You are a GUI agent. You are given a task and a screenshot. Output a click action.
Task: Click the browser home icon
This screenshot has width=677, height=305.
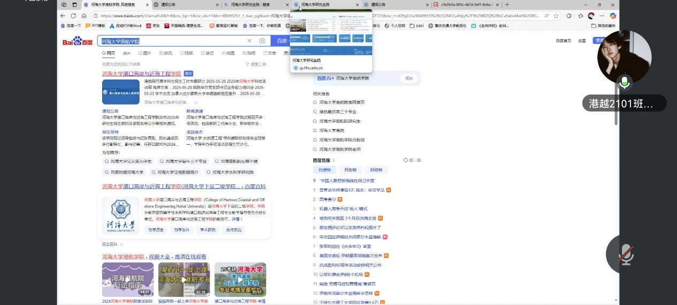84,16
